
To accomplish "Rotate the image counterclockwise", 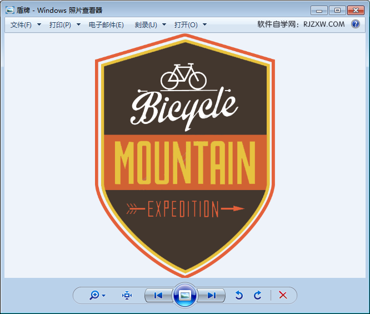I will coord(239,295).
